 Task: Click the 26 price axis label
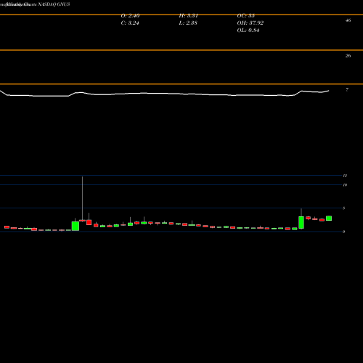(348, 56)
